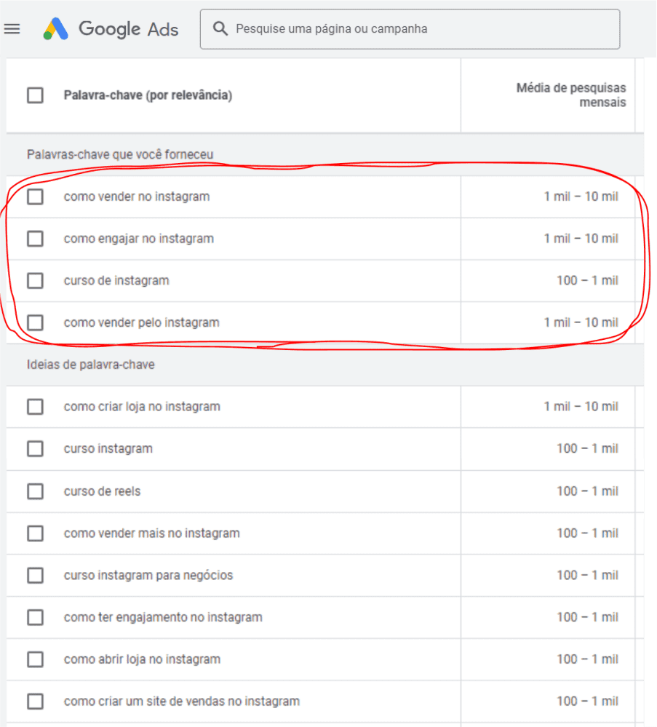Check 'como criar loja no instagram'
Image resolution: width=657 pixels, height=727 pixels.
point(35,407)
